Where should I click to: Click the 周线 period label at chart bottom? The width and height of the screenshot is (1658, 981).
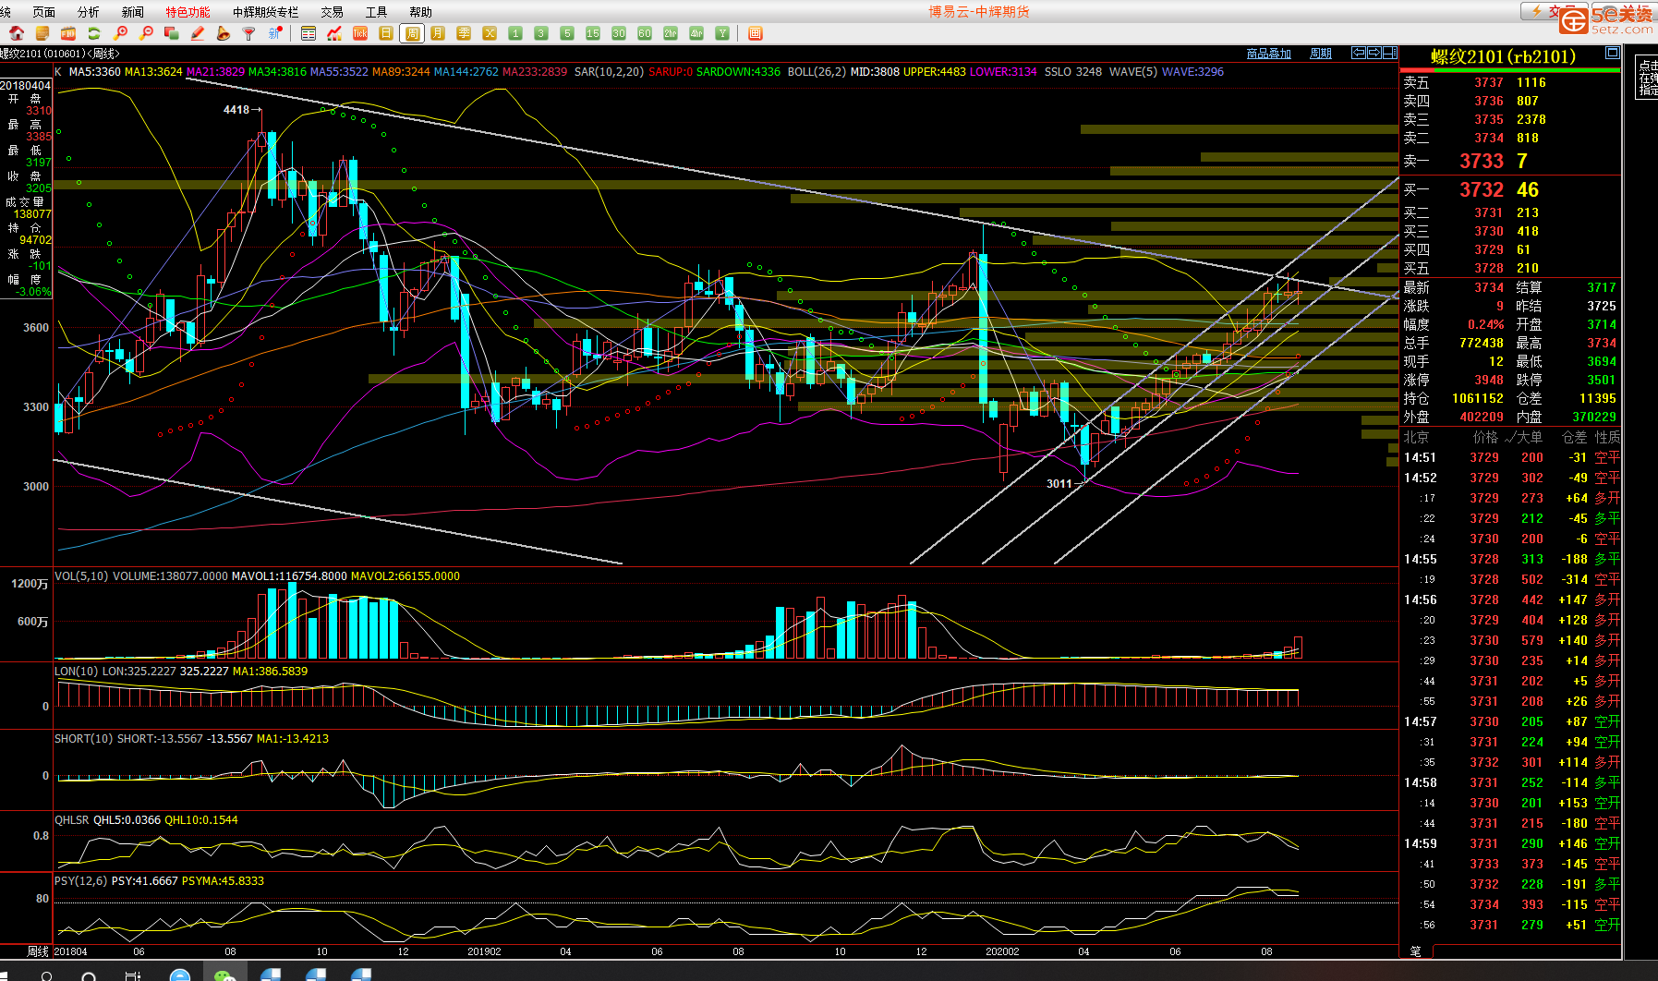click(38, 951)
